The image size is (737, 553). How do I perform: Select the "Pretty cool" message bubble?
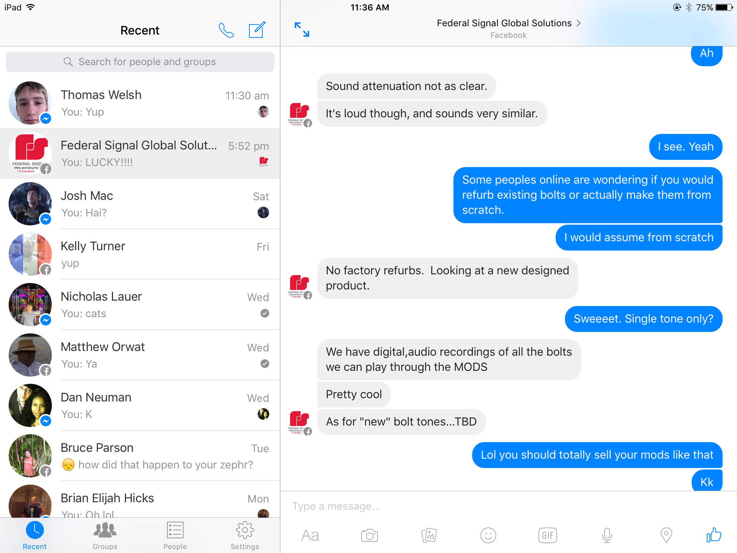coord(354,395)
